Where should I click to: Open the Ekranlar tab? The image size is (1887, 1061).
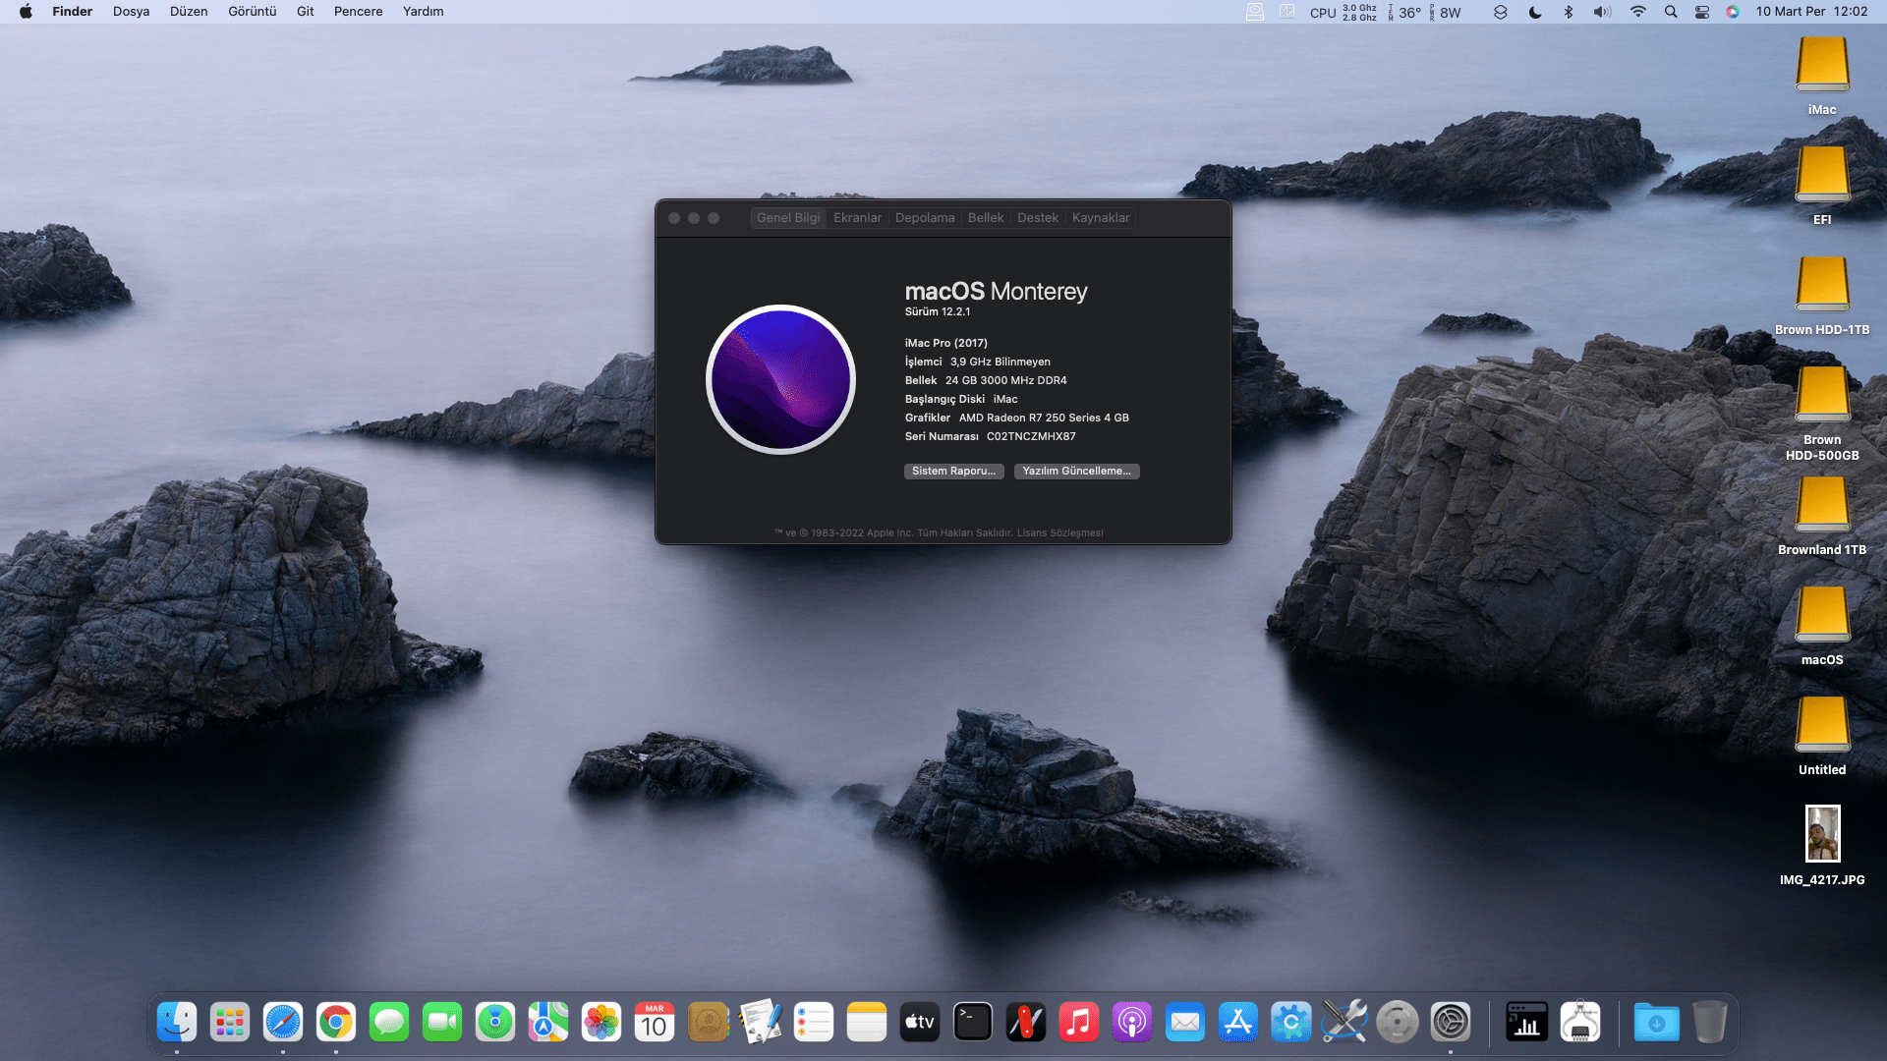[x=857, y=218]
